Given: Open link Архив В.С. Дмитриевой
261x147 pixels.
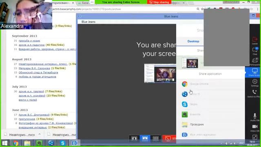Looking at the screenshot, I should point(34,115).
